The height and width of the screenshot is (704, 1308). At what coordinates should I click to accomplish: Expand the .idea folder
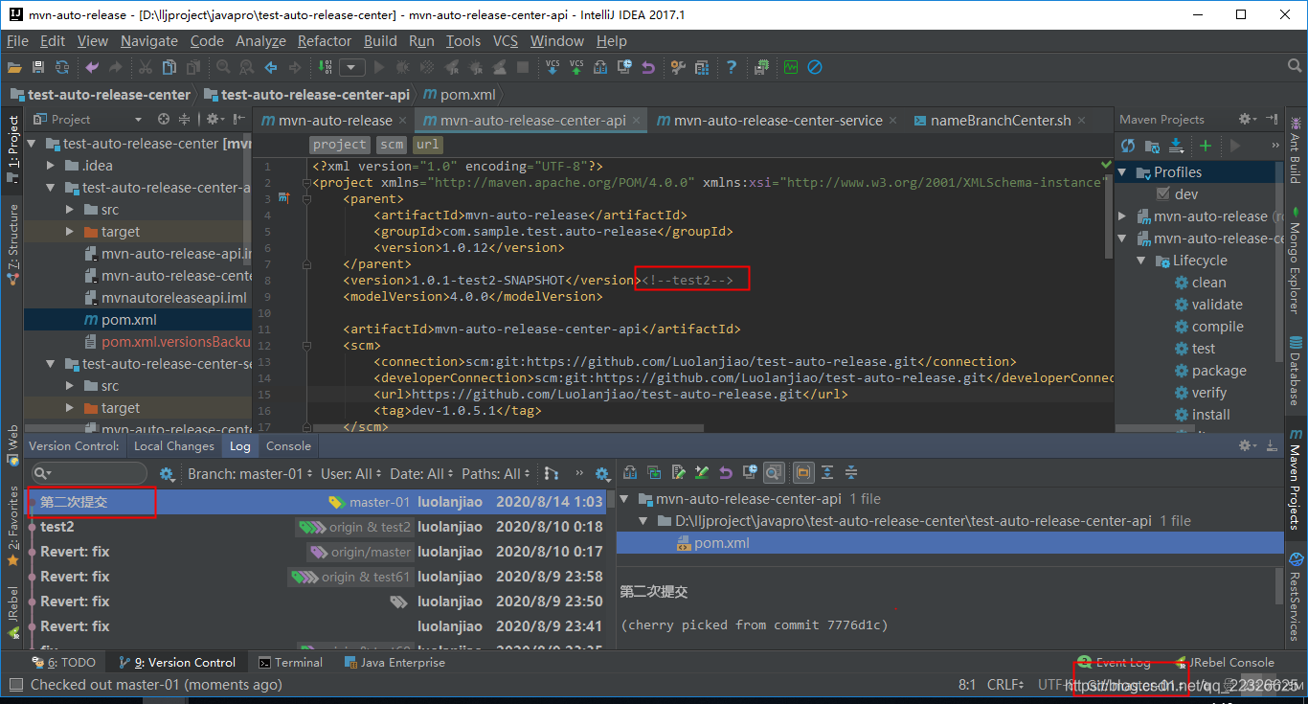point(52,166)
